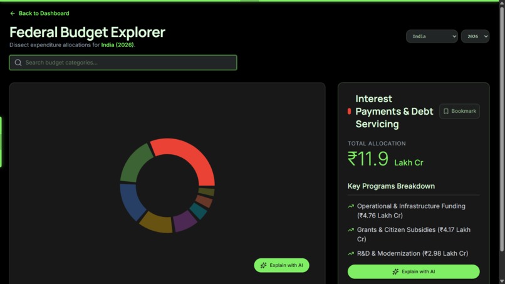Click the magnifier icon in the search box
The image size is (505, 284).
click(x=18, y=63)
